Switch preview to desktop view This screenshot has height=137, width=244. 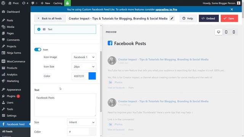[x=218, y=32]
